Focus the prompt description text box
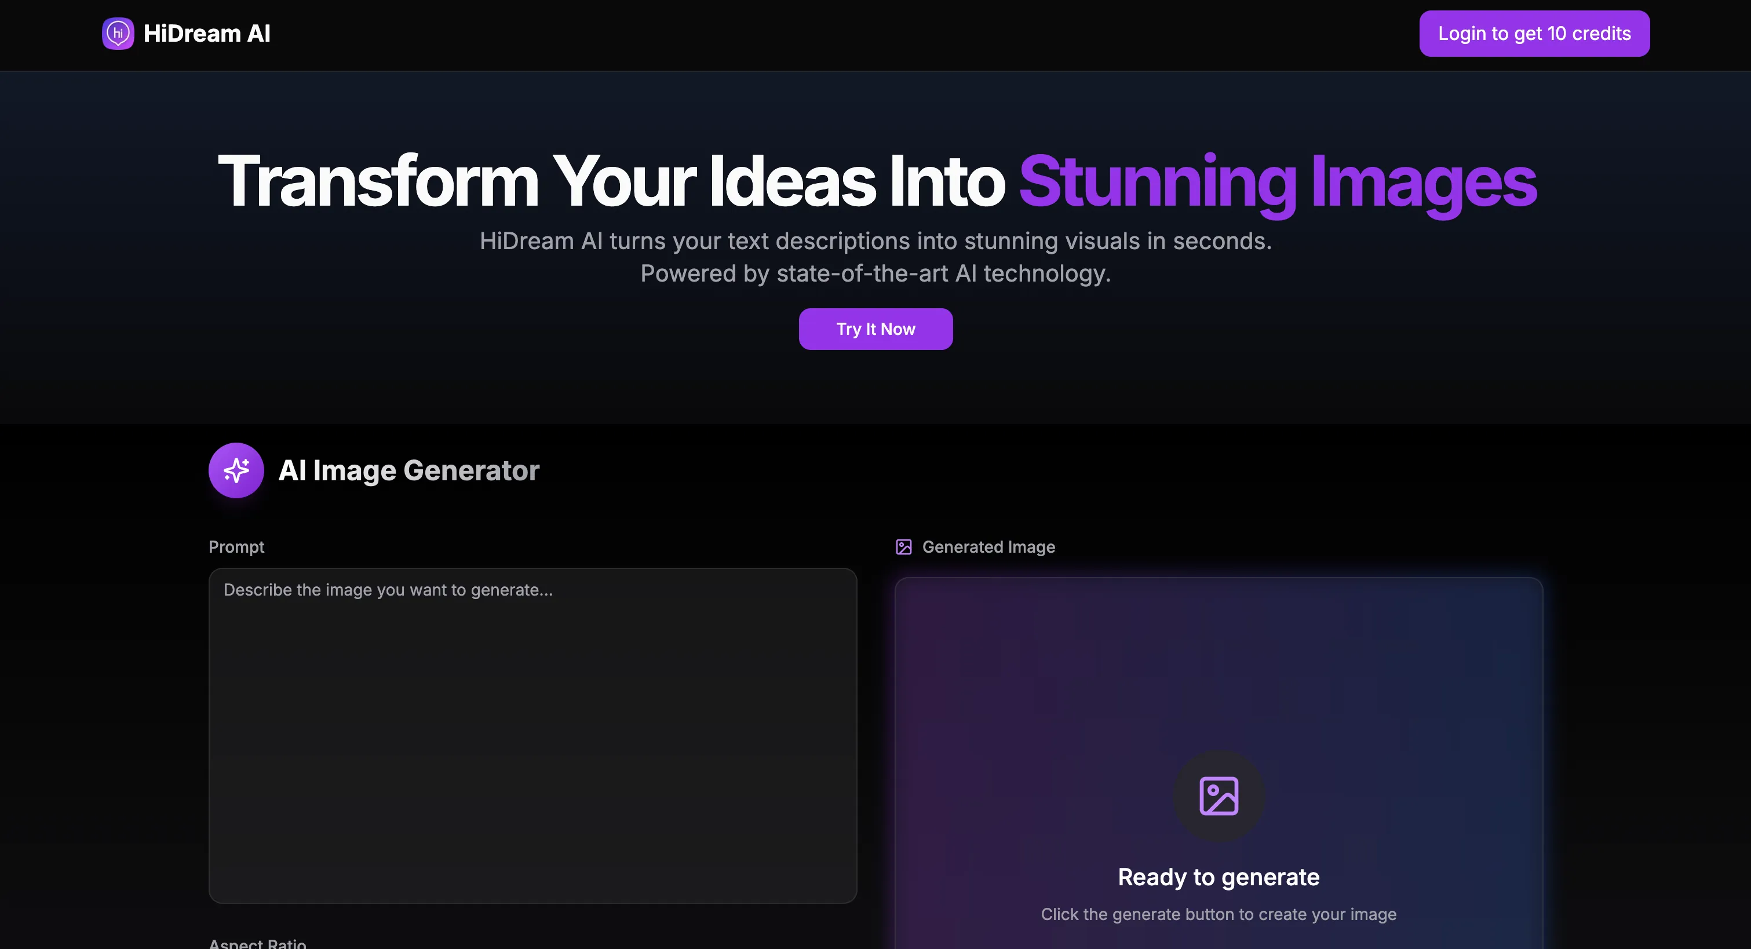1751x949 pixels. [532, 736]
